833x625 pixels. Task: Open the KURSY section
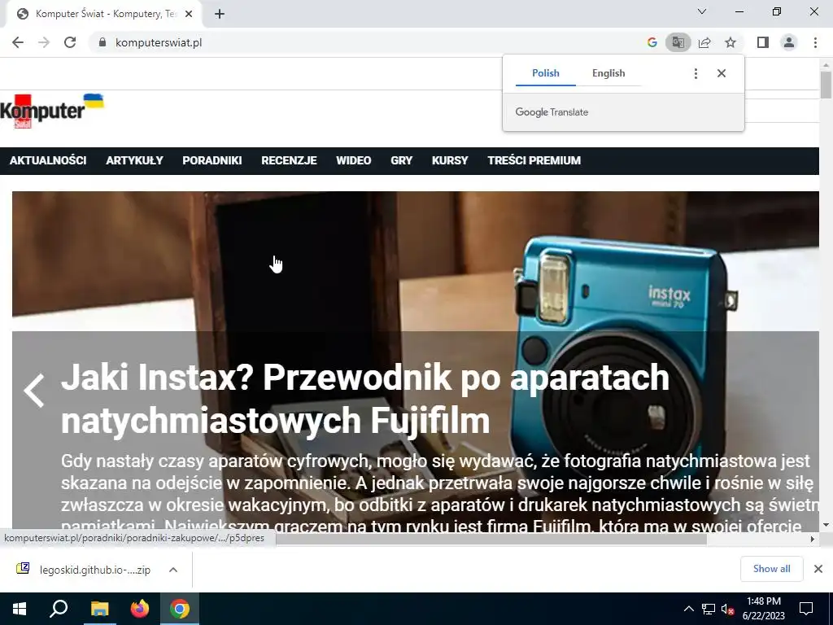coord(450,160)
